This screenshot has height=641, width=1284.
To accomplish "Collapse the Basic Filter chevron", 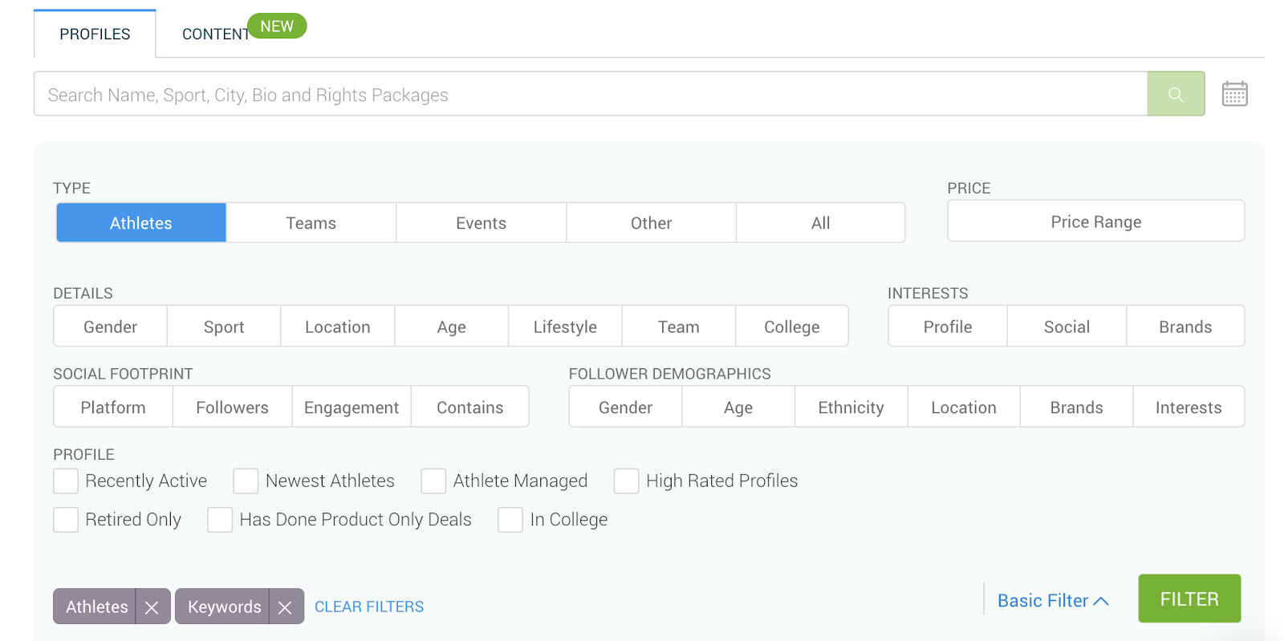I will click(1101, 601).
